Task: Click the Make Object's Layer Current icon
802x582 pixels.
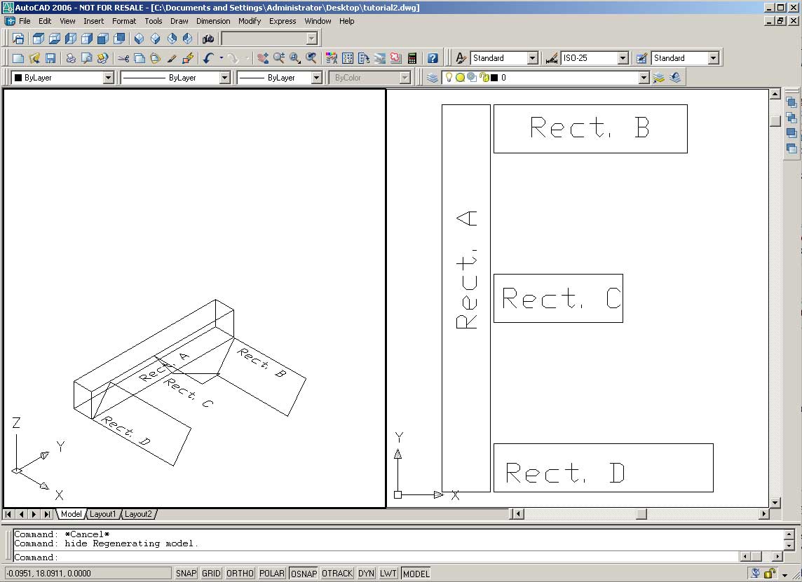Action: click(x=659, y=78)
